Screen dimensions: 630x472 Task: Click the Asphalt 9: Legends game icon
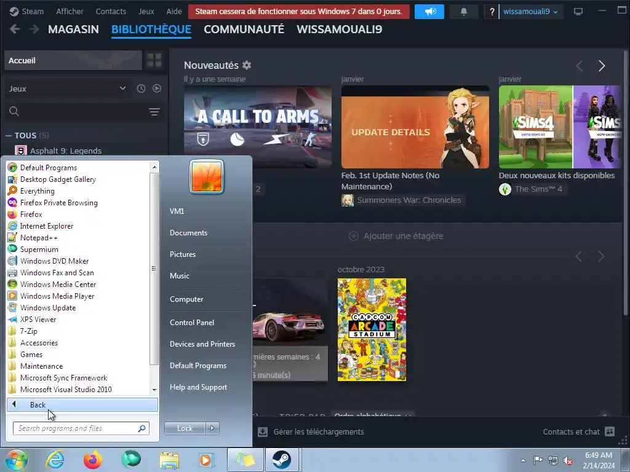(20, 151)
